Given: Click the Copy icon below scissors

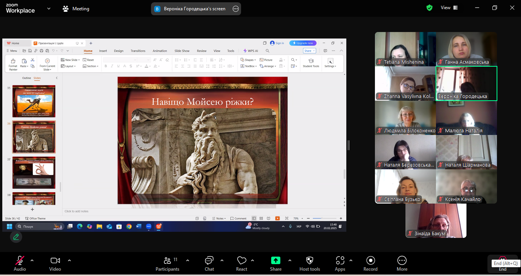Looking at the screenshot, I should point(32,66).
